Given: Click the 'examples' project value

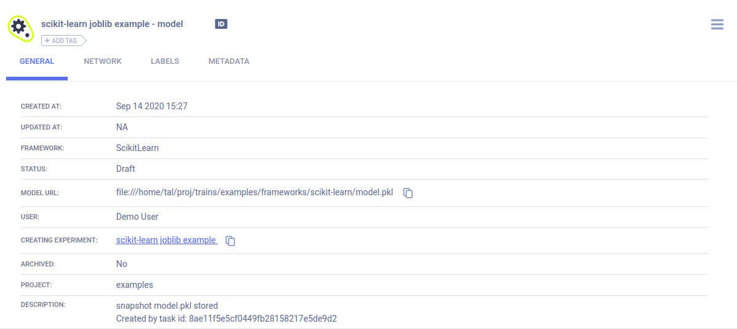Looking at the screenshot, I should point(134,285).
